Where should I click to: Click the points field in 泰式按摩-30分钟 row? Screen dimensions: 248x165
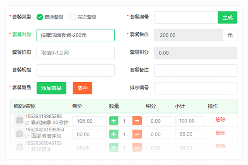(158, 121)
